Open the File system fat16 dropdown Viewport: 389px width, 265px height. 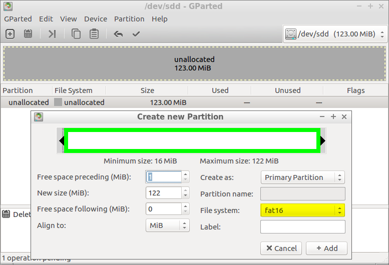[303, 210]
